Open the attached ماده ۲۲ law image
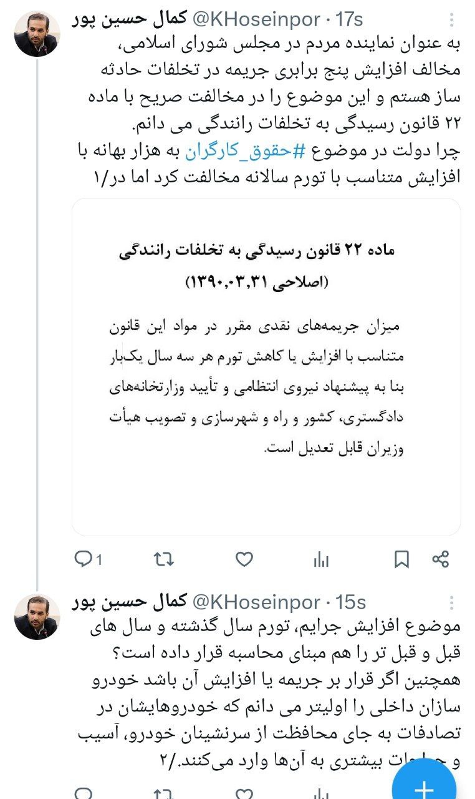 pos(266,367)
